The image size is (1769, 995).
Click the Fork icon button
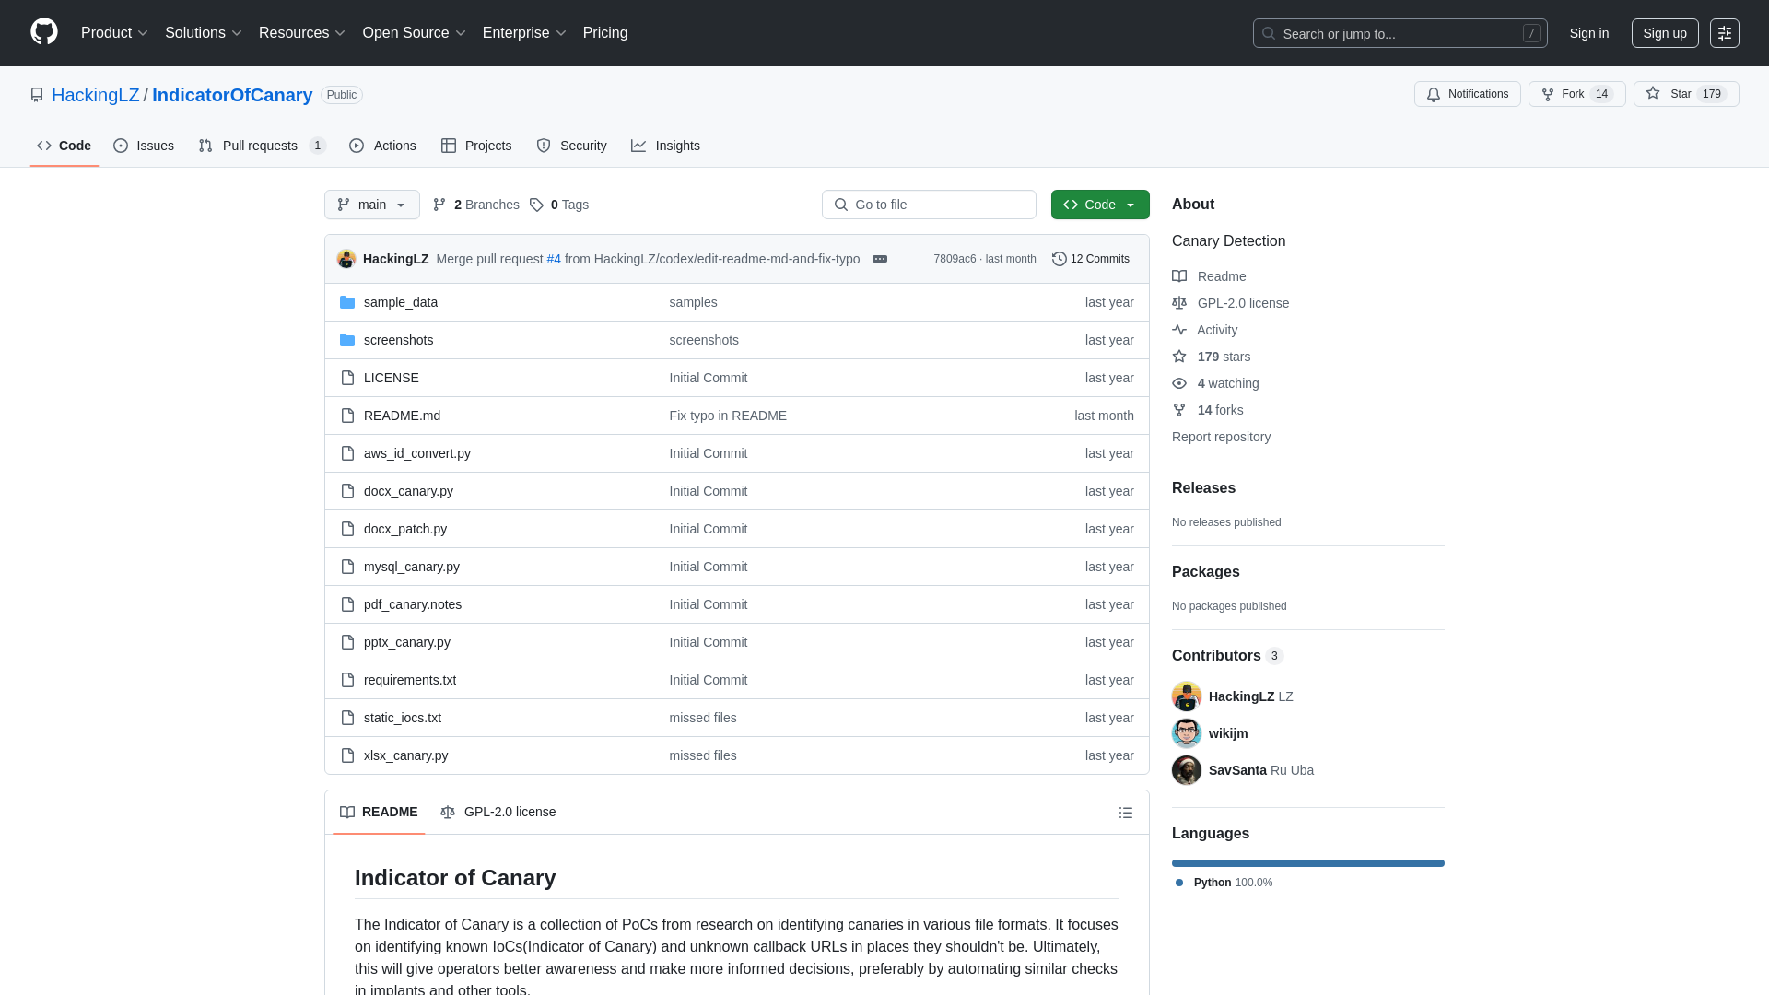click(x=1548, y=94)
